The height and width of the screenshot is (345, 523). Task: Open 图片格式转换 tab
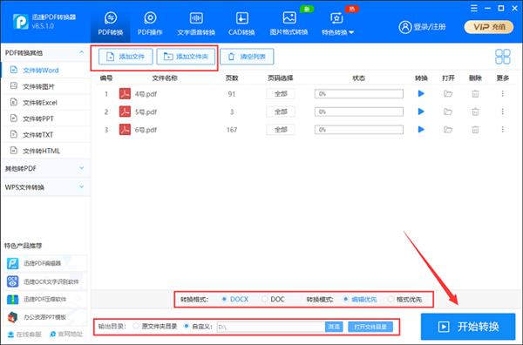(x=289, y=24)
